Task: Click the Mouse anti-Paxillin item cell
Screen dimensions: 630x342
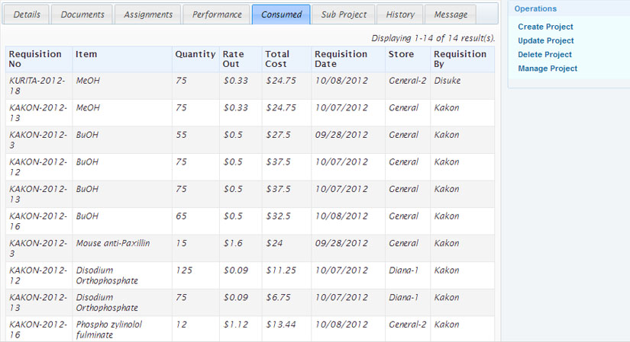Action: click(113, 243)
